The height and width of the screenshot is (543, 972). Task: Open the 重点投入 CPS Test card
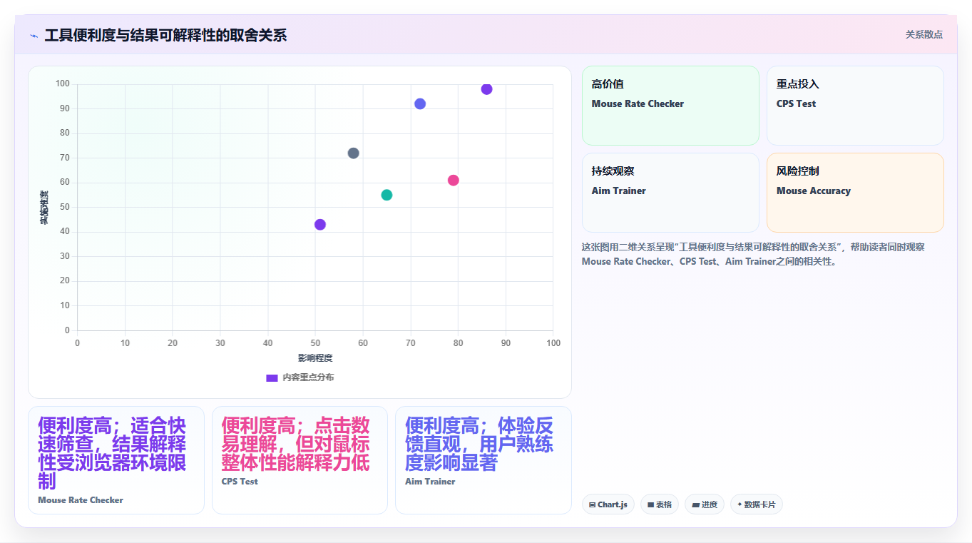[855, 106]
